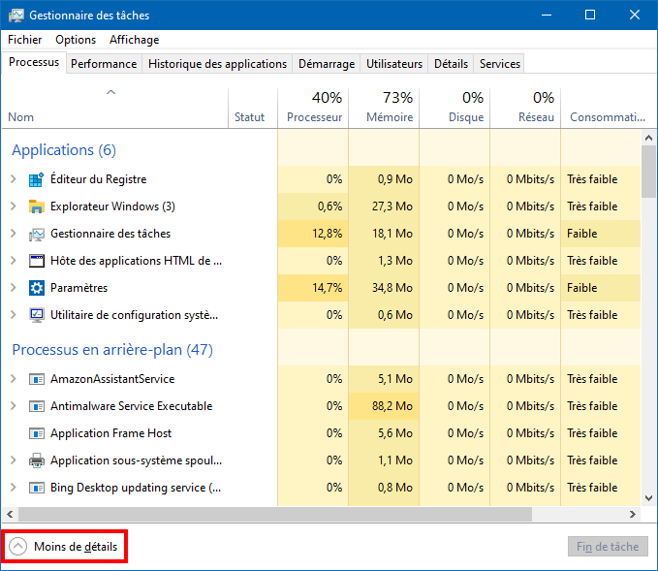Image resolution: width=658 pixels, height=571 pixels.
Task: Select the spooler printer icon
Action: (37, 460)
